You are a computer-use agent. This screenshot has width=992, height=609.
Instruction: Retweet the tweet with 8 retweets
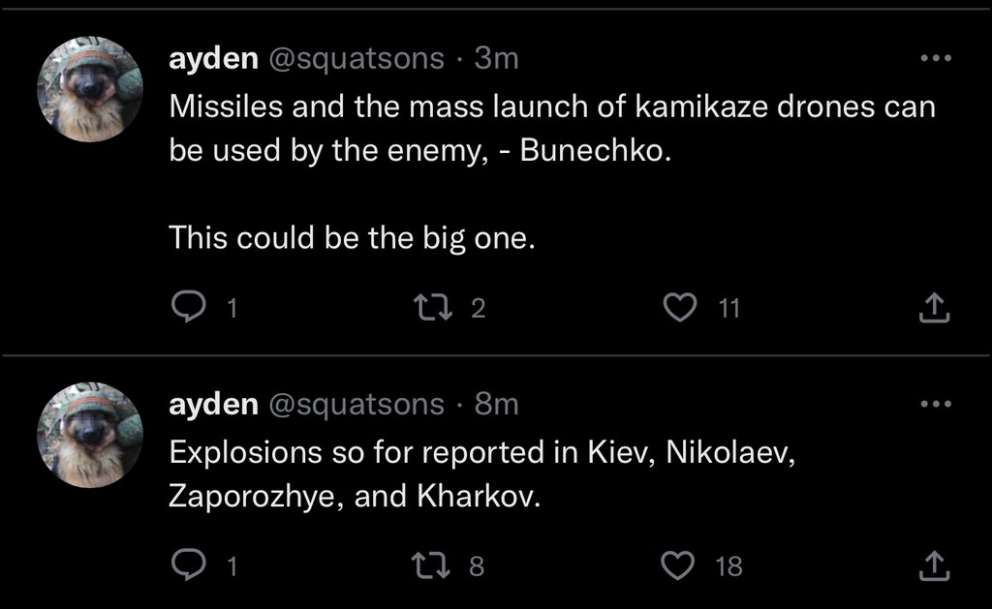tap(431, 565)
